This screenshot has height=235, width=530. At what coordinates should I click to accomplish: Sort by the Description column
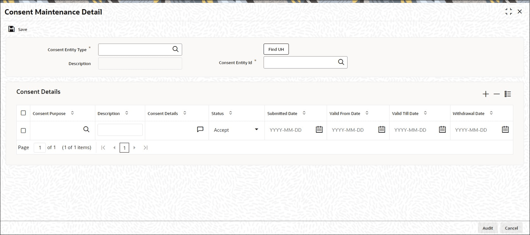tap(127, 113)
